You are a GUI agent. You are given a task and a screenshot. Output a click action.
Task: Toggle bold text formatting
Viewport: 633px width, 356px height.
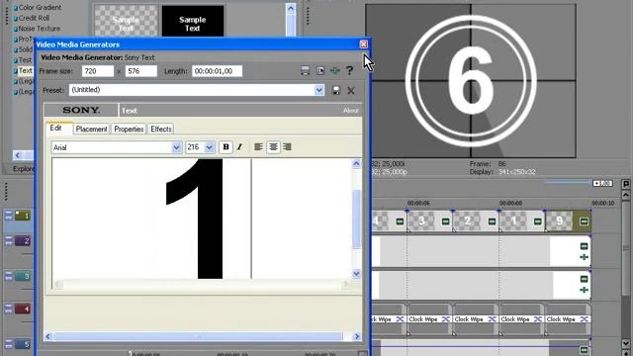(x=226, y=147)
